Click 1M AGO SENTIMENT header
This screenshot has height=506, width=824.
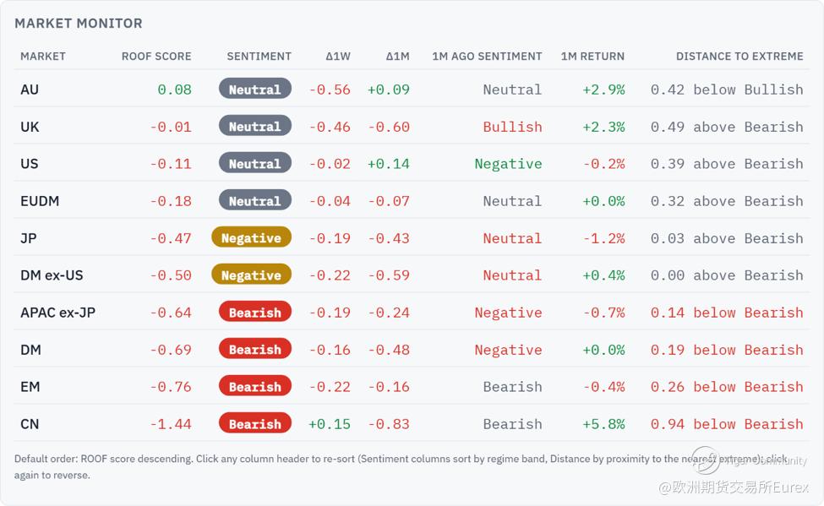click(487, 57)
